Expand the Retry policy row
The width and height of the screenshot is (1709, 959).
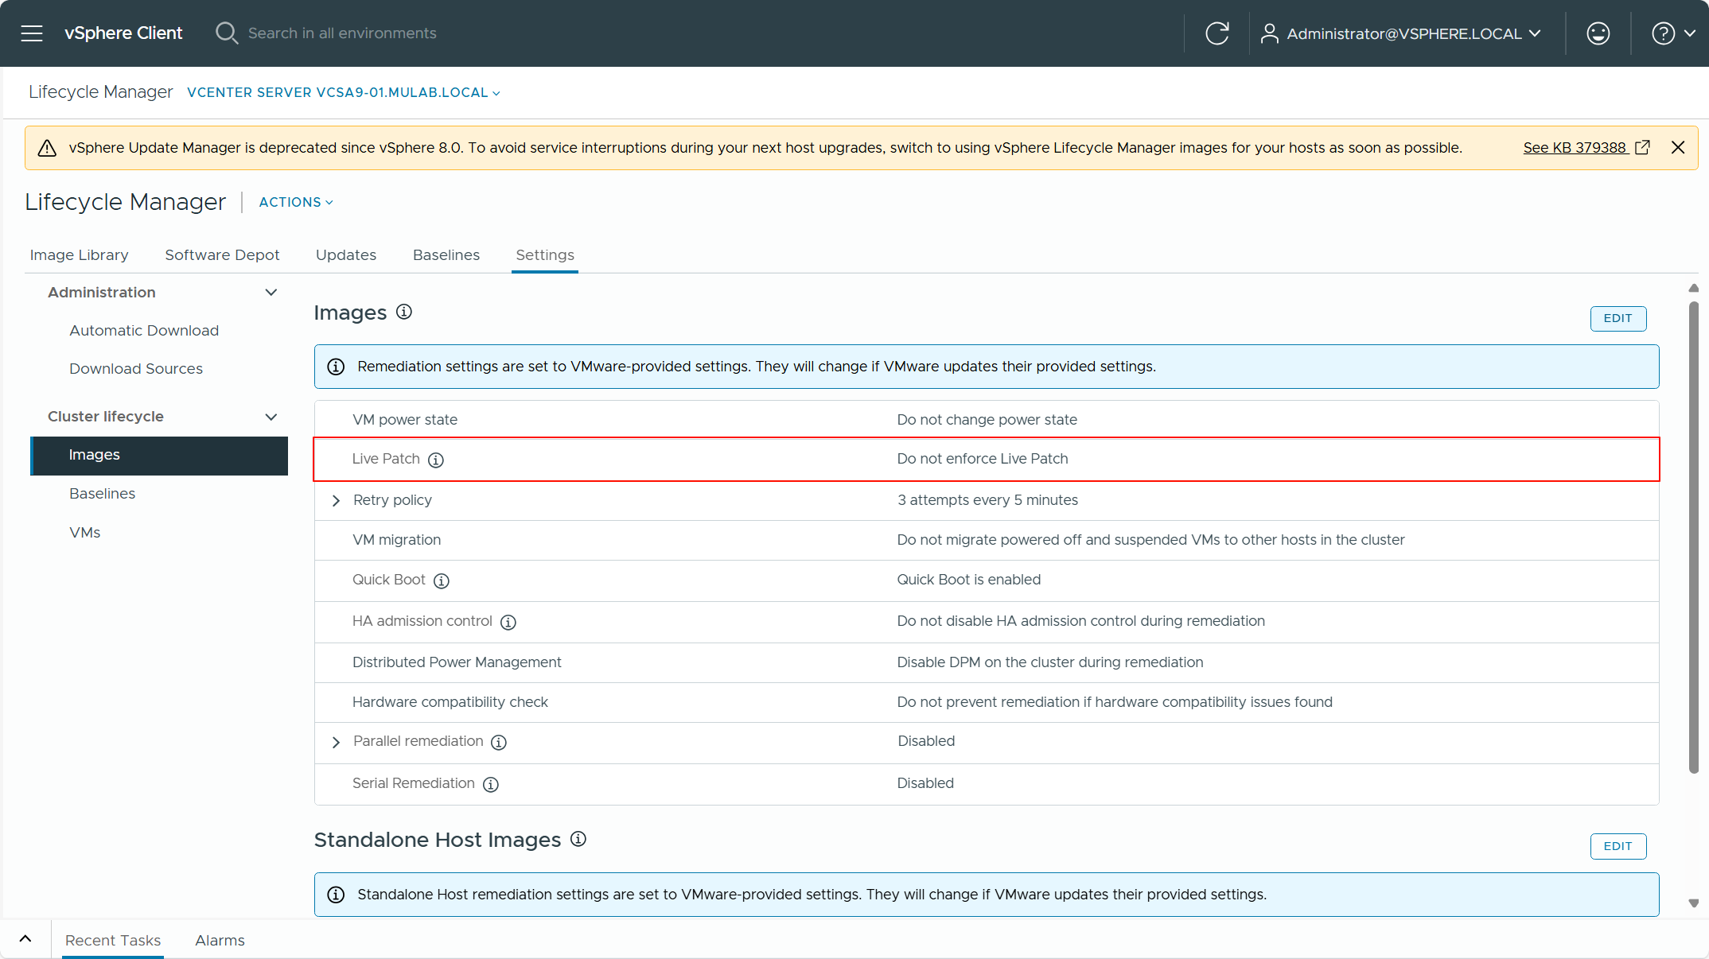point(336,500)
